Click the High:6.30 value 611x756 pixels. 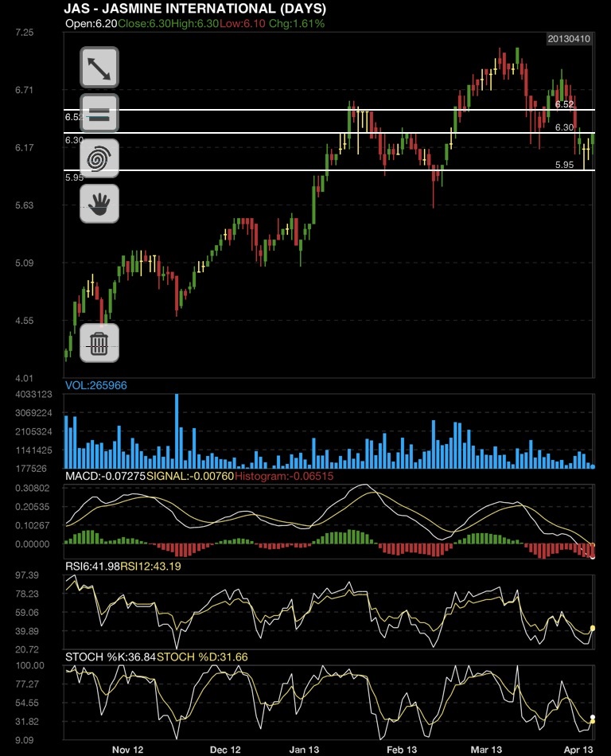pos(195,24)
